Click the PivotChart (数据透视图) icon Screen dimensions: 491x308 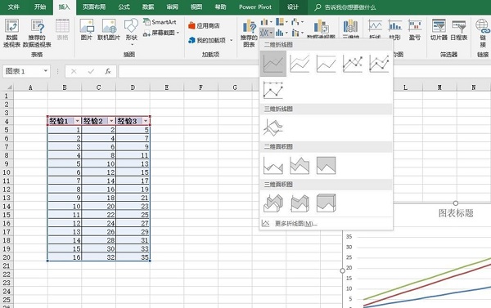(x=321, y=27)
